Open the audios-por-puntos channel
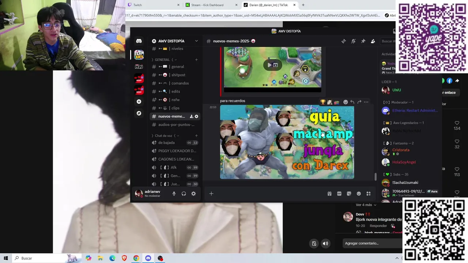The height and width of the screenshot is (263, 468). pos(175,125)
